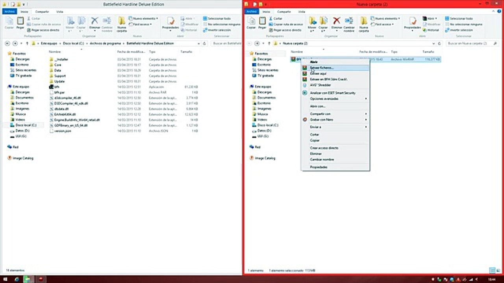
Task: Select the Support folder in the file list
Action: (x=60, y=76)
